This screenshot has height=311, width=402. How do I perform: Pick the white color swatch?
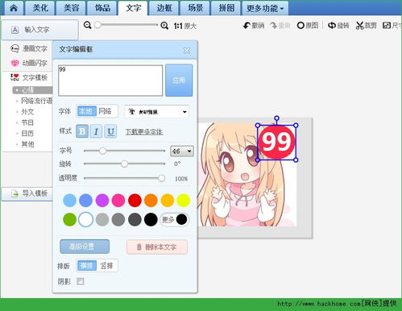click(x=85, y=219)
